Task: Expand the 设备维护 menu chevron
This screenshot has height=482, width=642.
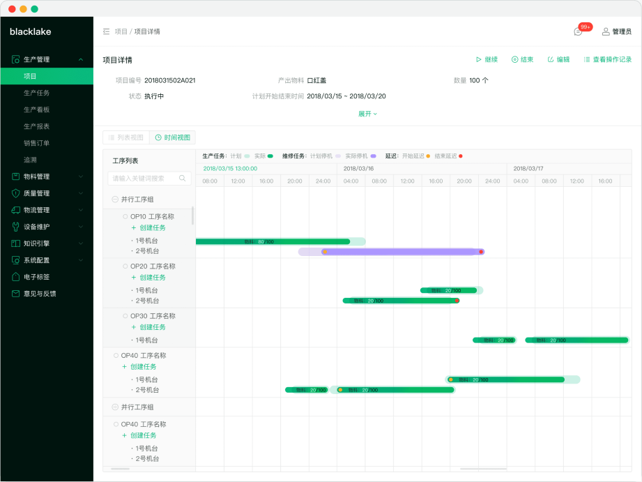Action: coord(81,227)
